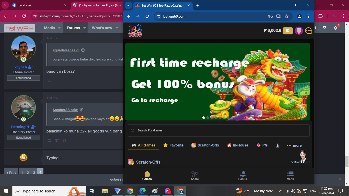This screenshot has height=196, width=349.
Task: Expand the tab search dropdown in betwin60 window
Action: (129, 5)
